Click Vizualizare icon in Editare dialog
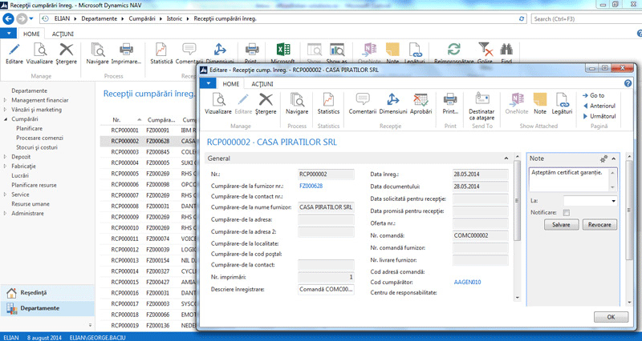Viewport: 642px width, 341px height. click(x=218, y=99)
